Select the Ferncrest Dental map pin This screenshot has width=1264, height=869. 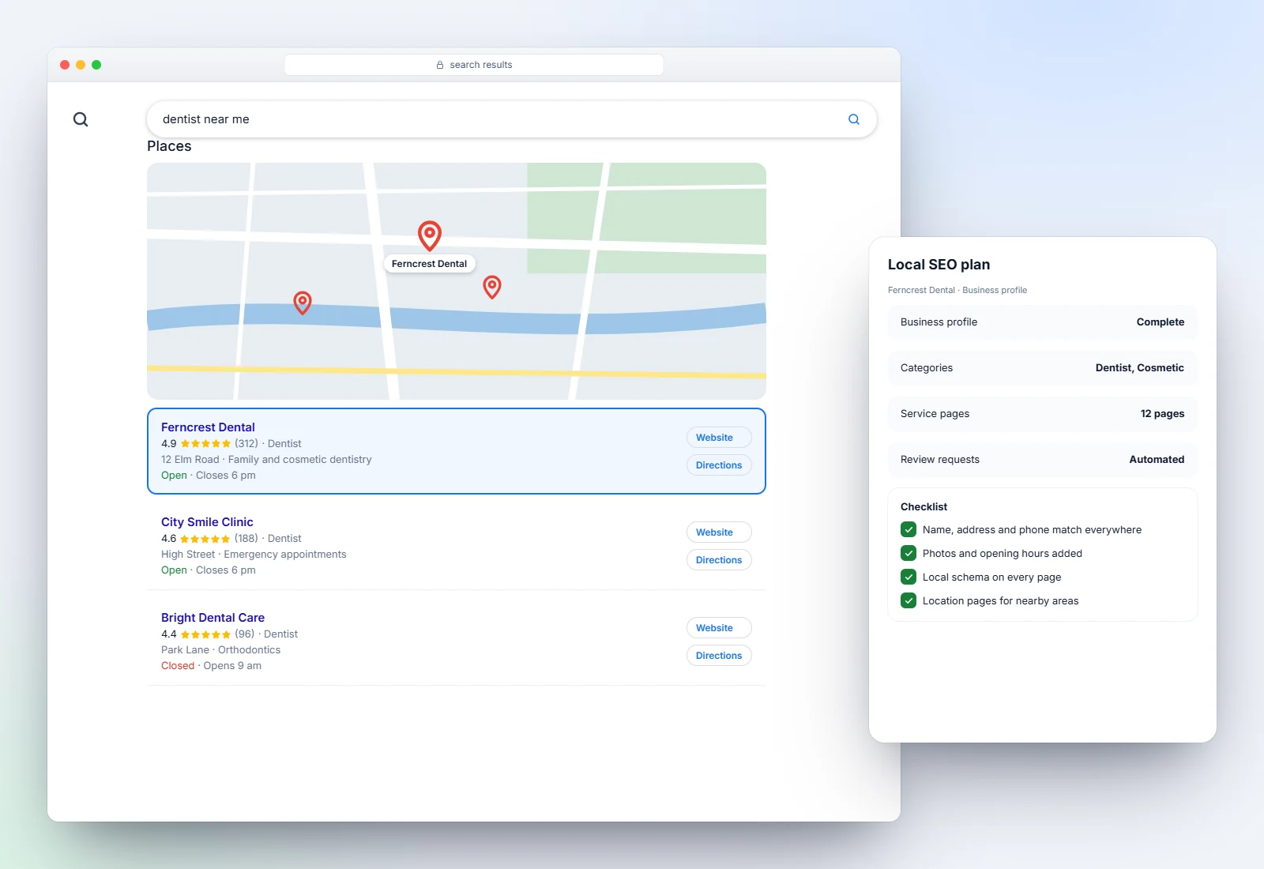point(430,235)
